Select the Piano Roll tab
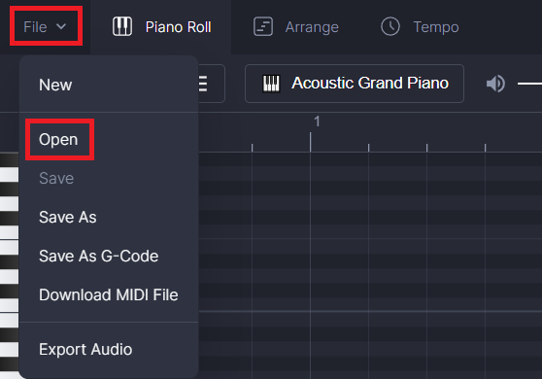The image size is (542, 379). [161, 27]
